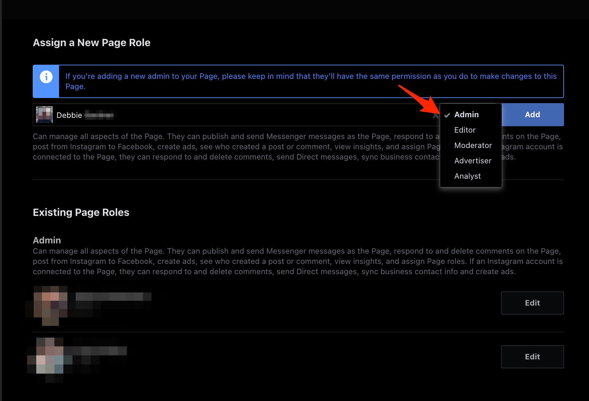Click the Assign a New Page Role heading
Viewport: 589px width, 401px height.
(x=92, y=43)
